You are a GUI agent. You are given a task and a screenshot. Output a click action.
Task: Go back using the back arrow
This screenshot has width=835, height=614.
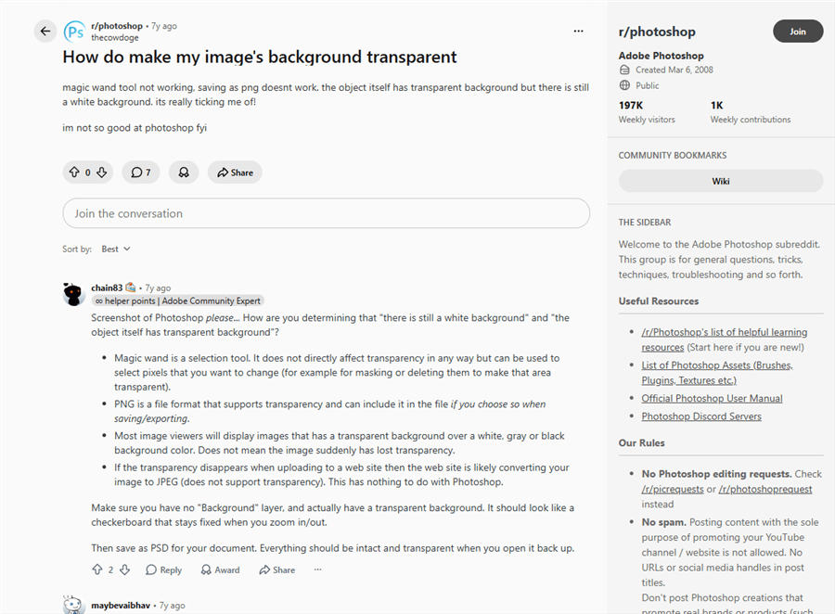[45, 31]
